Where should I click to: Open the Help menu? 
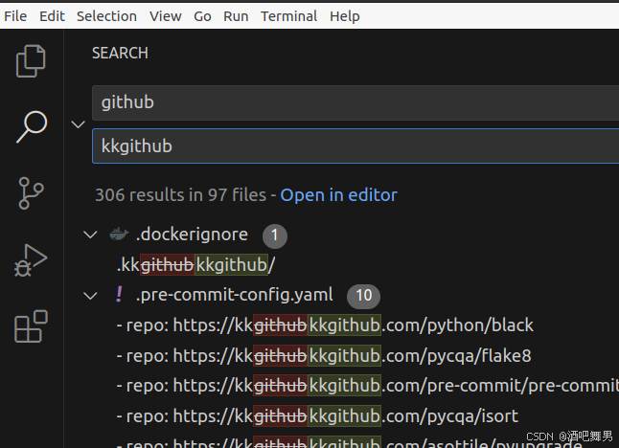345,16
